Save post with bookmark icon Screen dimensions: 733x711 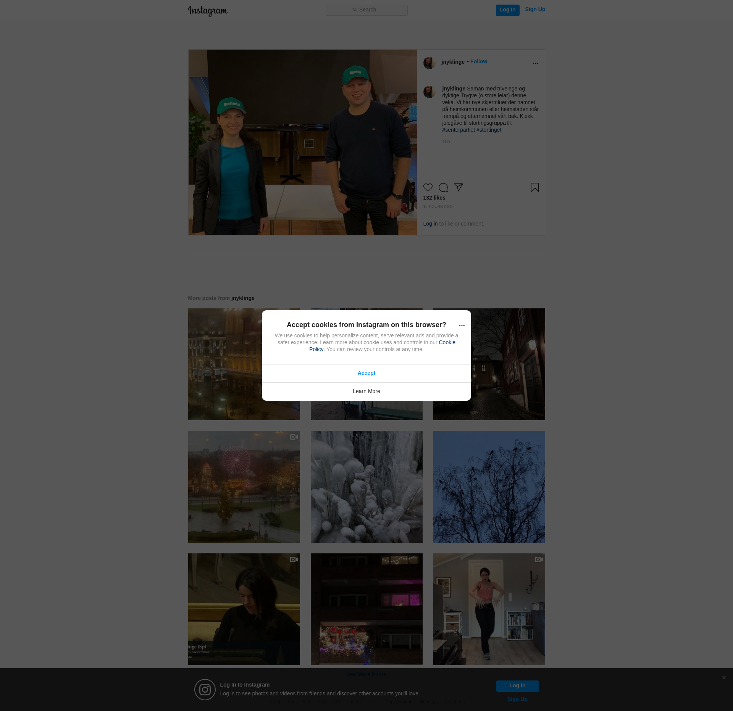[x=535, y=187]
